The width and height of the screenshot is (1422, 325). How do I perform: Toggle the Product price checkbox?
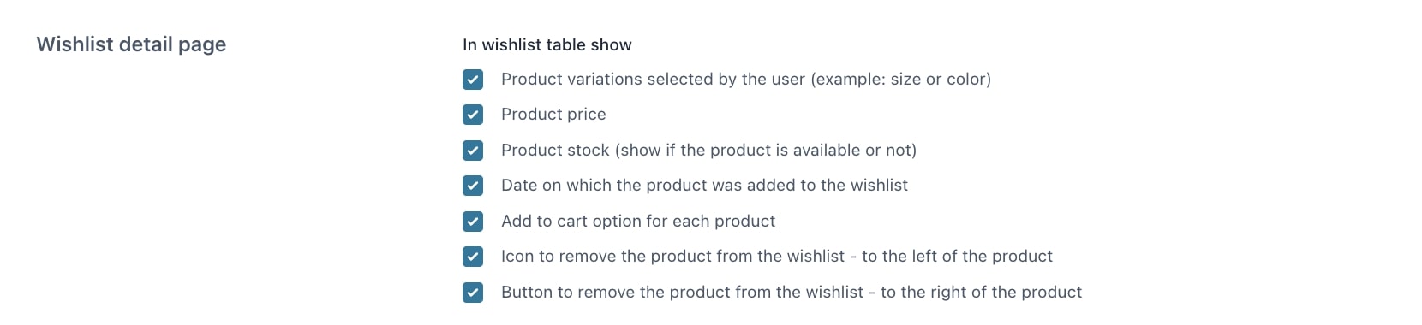coord(473,115)
